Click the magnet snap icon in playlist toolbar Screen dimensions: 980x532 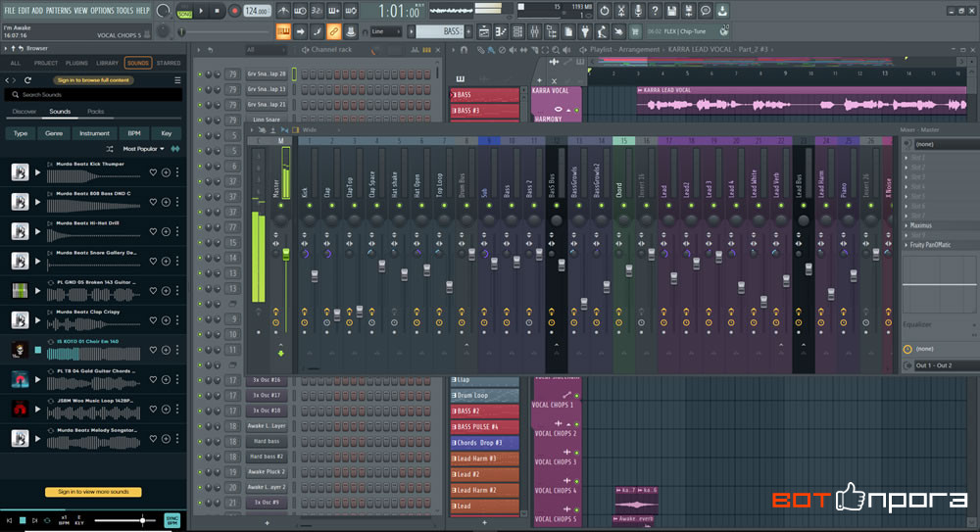[464, 50]
